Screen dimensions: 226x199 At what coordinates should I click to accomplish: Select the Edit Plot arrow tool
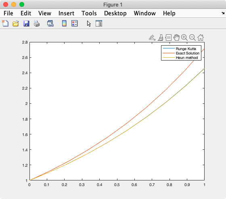pyautogui.click(x=89, y=23)
